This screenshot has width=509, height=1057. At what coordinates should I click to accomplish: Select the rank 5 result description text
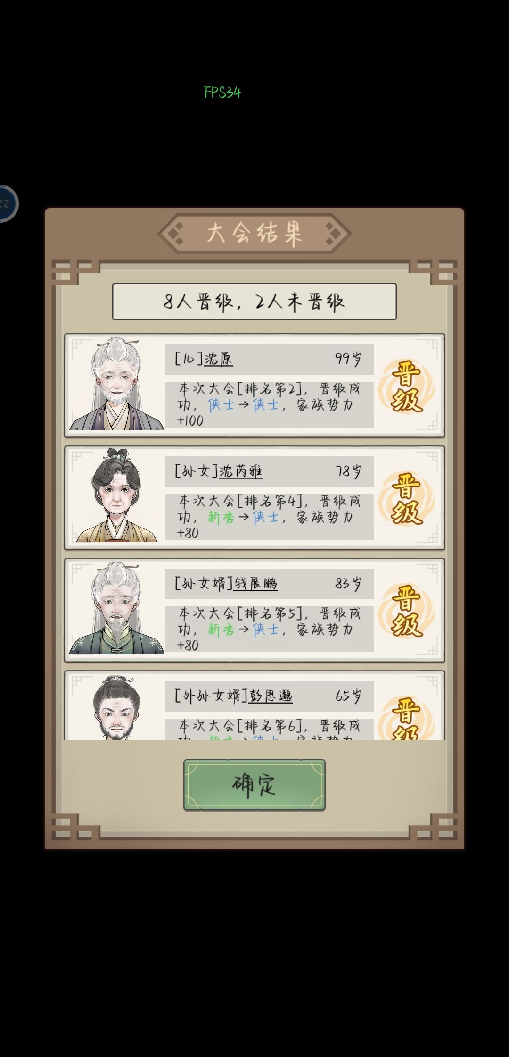tap(269, 629)
